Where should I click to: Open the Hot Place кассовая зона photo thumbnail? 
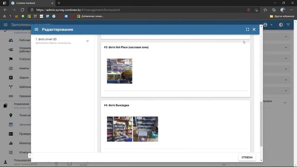pos(120,71)
